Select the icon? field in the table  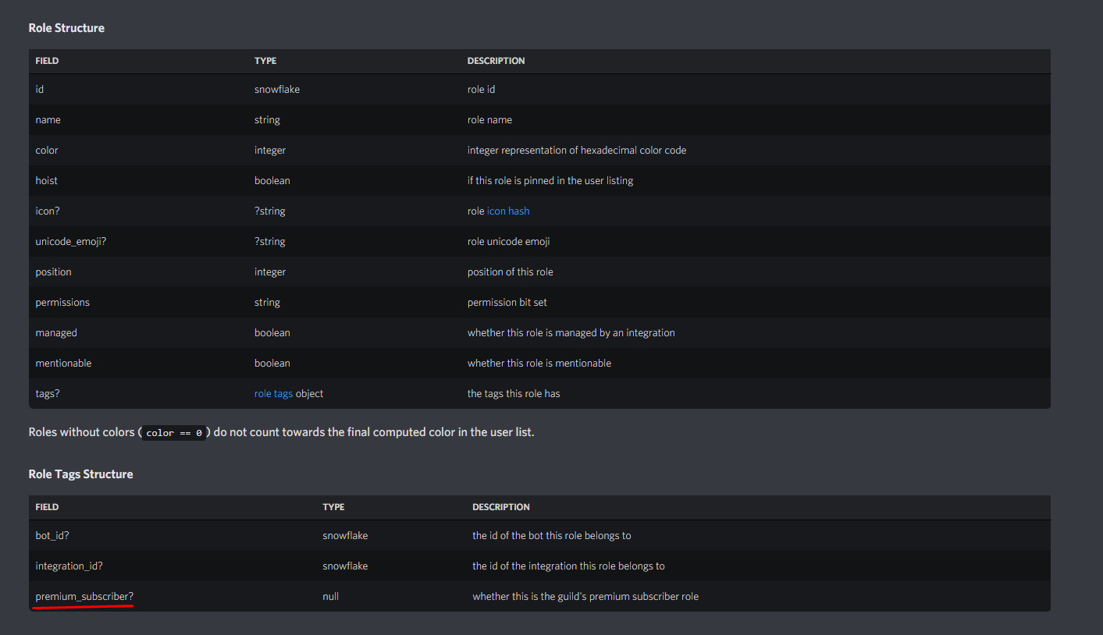coord(48,211)
